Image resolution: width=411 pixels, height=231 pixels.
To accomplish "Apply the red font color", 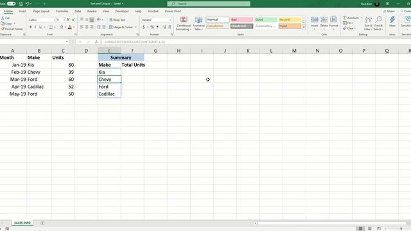I will 70,27.
